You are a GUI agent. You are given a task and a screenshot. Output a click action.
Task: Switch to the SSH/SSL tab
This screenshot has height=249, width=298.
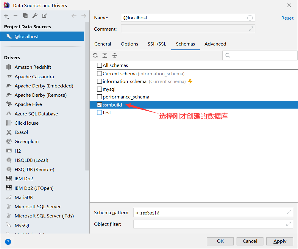157,44
